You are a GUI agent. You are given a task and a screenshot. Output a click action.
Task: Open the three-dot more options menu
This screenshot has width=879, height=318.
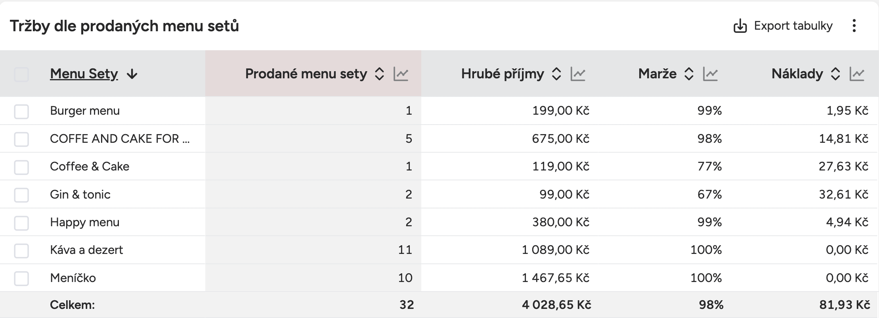tap(854, 26)
